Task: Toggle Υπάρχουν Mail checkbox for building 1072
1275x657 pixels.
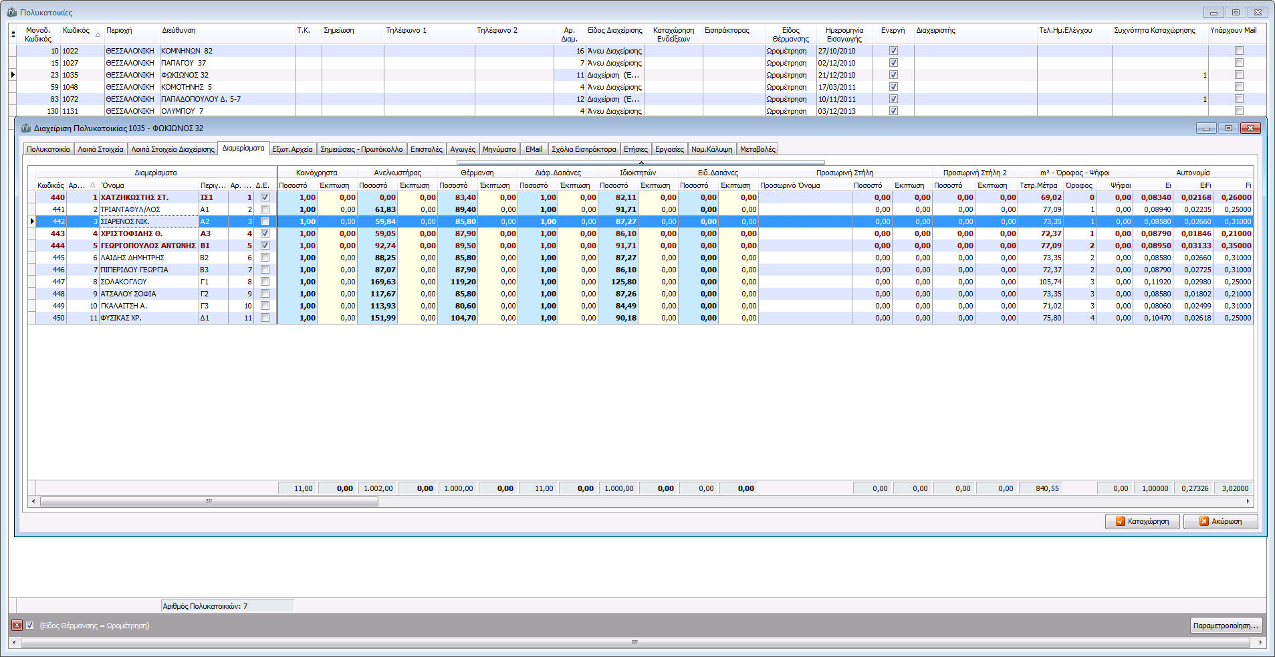Action: pyautogui.click(x=1239, y=99)
